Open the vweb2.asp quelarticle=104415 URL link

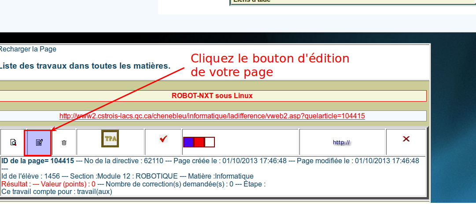pos(212,116)
